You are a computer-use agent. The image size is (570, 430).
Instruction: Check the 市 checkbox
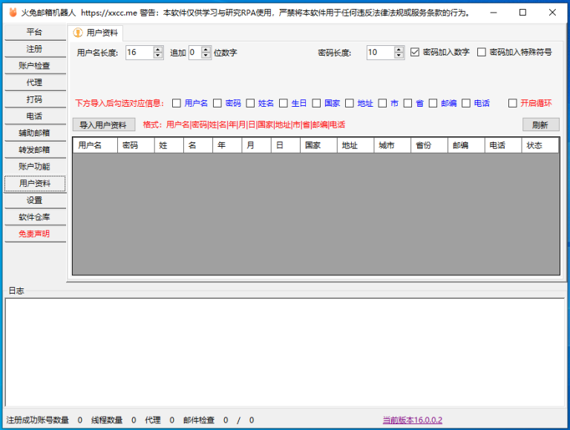(382, 103)
